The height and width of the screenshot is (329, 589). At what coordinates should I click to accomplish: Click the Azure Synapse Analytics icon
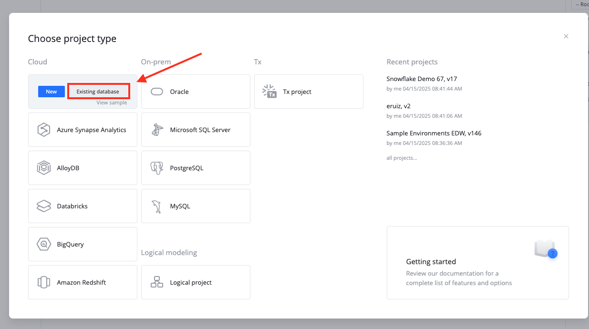pyautogui.click(x=43, y=130)
